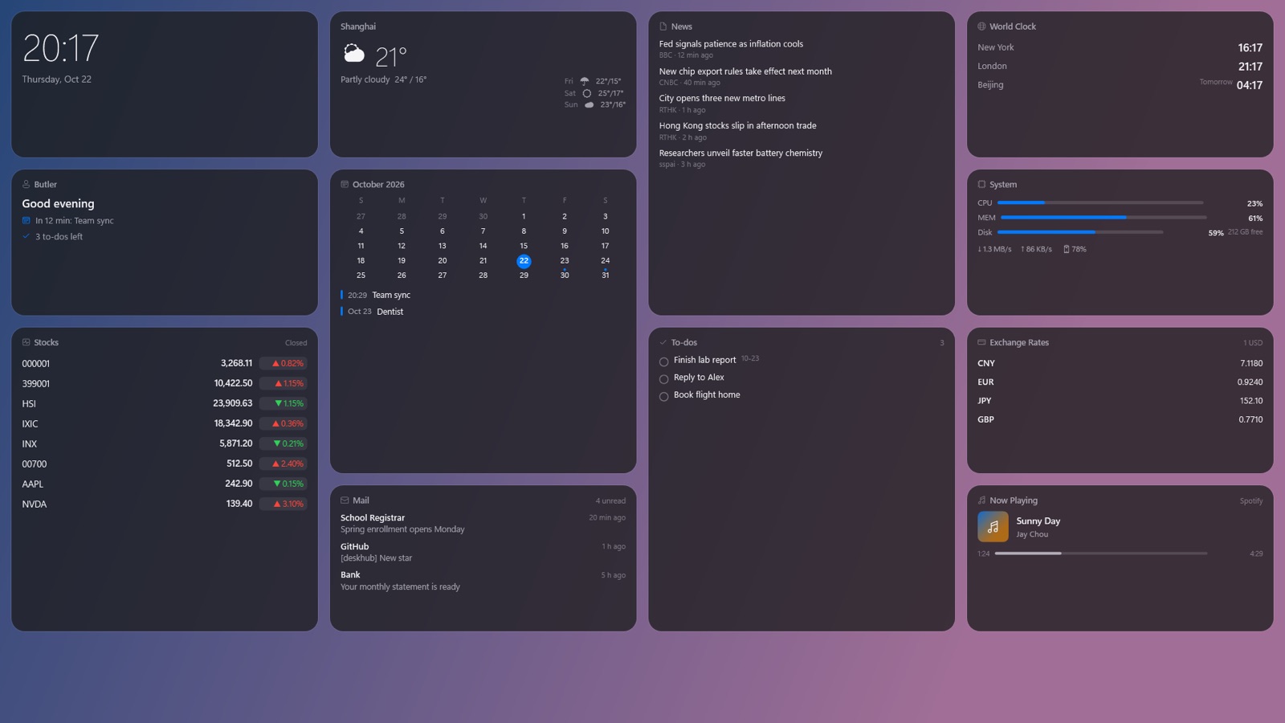Image resolution: width=1285 pixels, height=723 pixels.
Task: Open the School Registrar email
Action: [483, 524]
